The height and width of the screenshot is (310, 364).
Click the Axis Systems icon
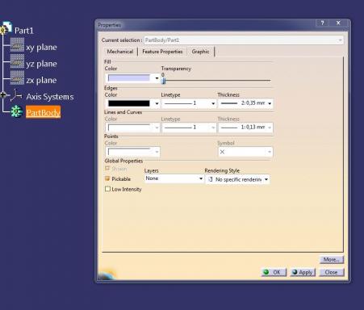[16, 95]
